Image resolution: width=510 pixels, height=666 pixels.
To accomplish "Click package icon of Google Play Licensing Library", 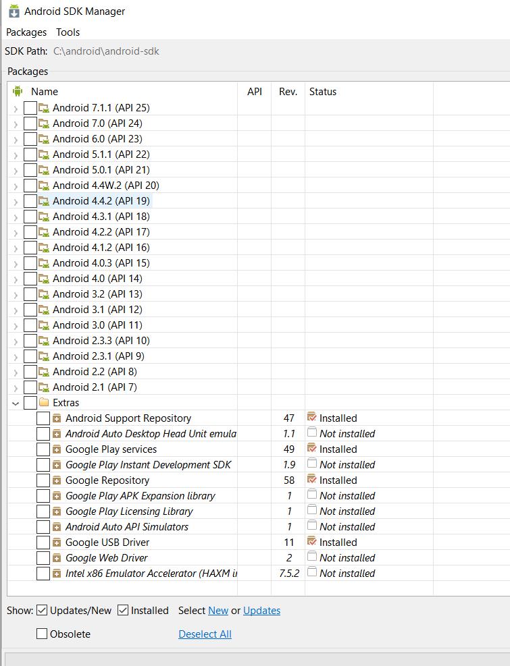I will coord(57,512).
